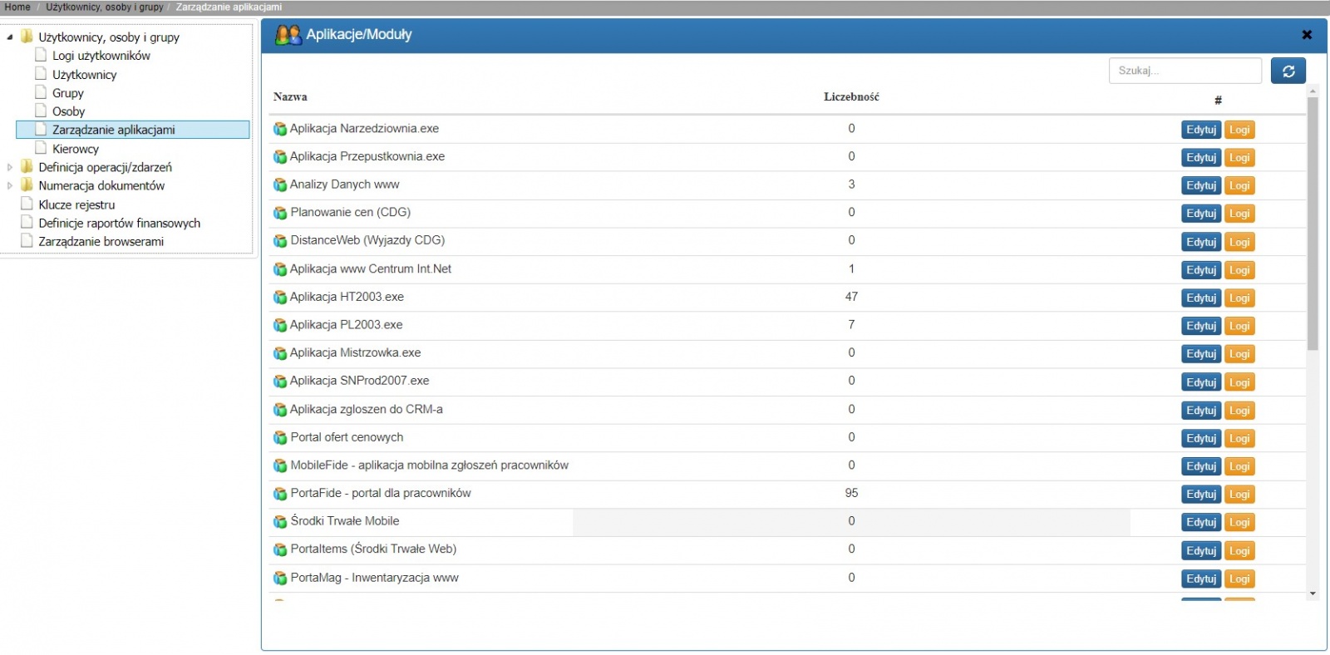Screen dimensions: 1330x655
Task: Collapse the Użytkownicy, osoby i grupy tree node
Action: (10, 37)
